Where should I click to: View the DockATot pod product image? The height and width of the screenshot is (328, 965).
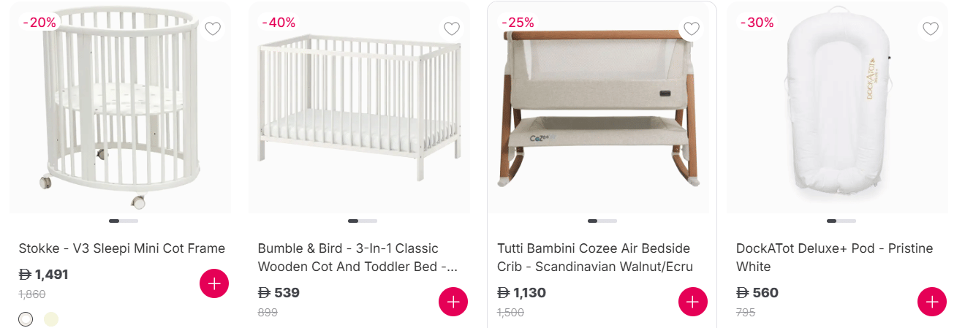837,110
